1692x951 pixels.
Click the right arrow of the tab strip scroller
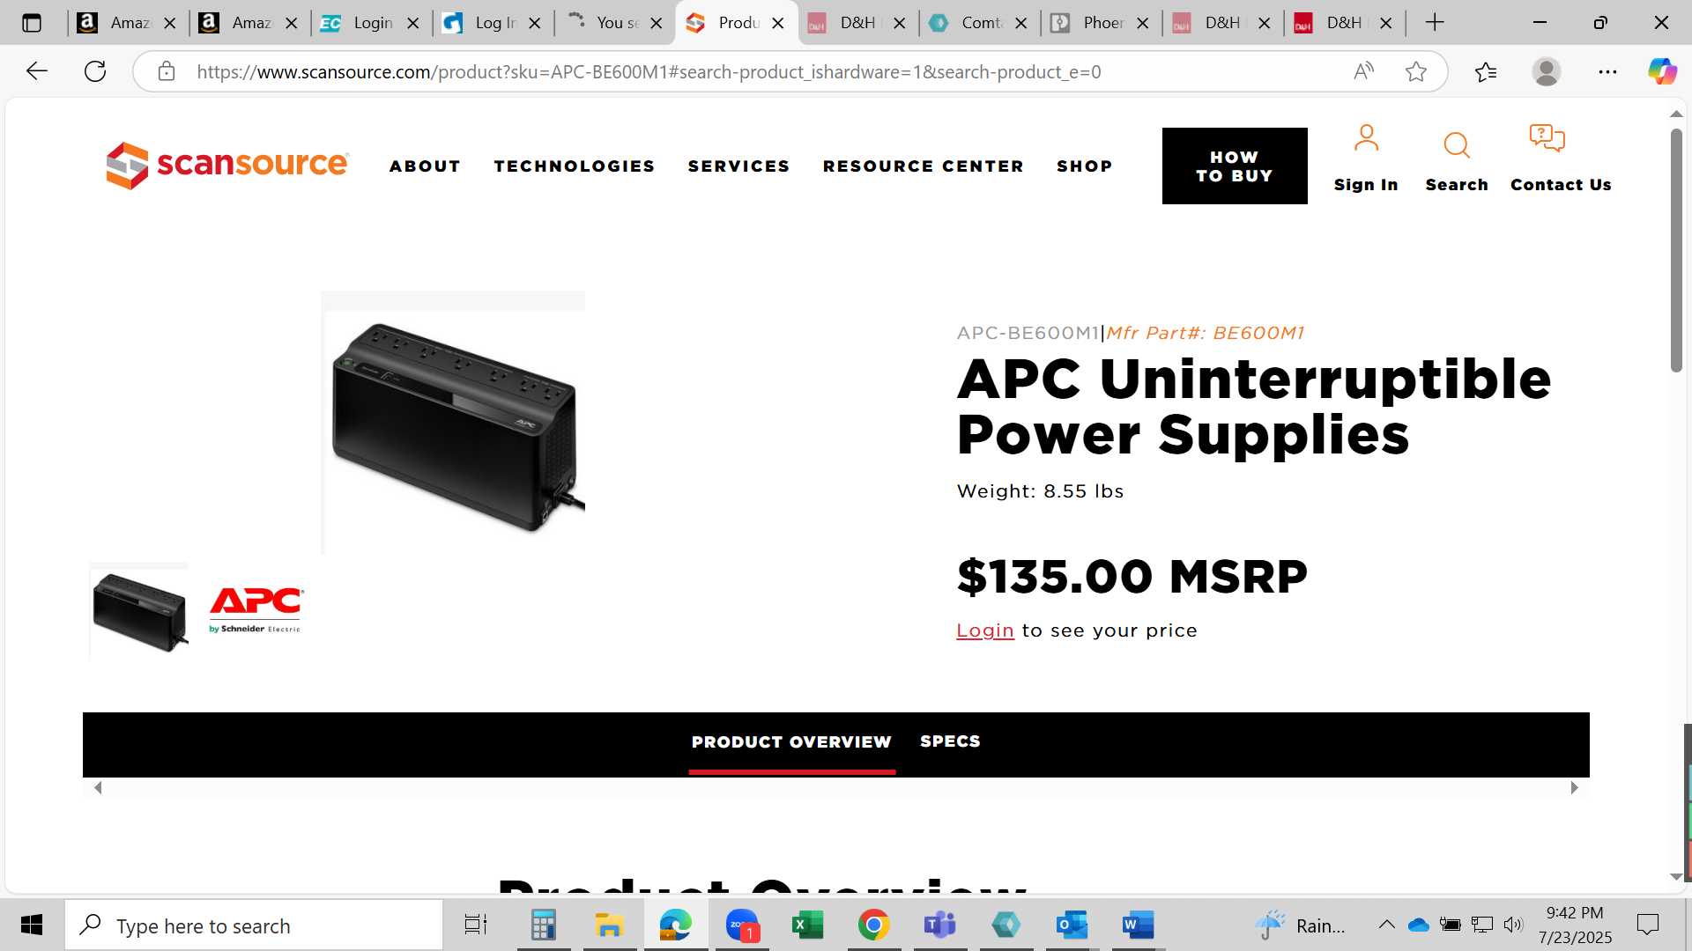coord(1574,788)
